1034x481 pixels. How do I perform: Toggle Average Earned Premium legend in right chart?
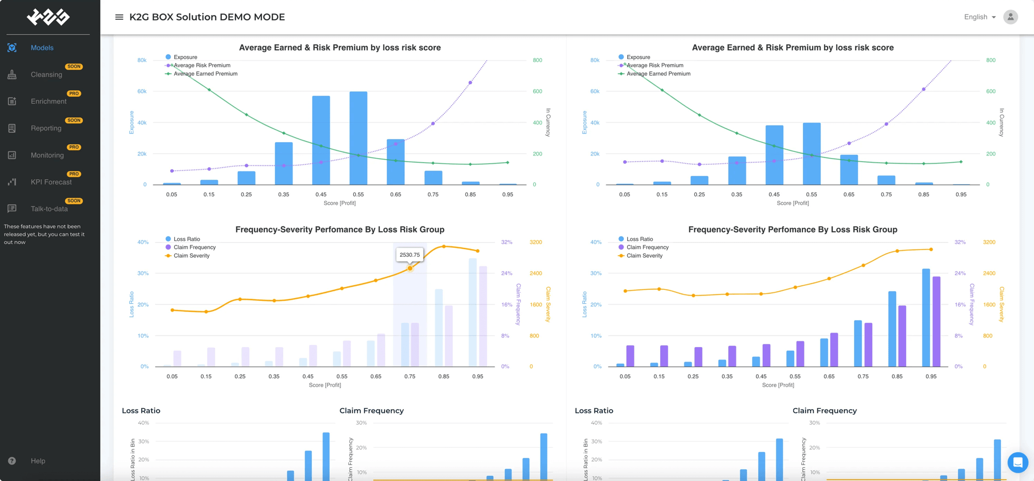(655, 73)
